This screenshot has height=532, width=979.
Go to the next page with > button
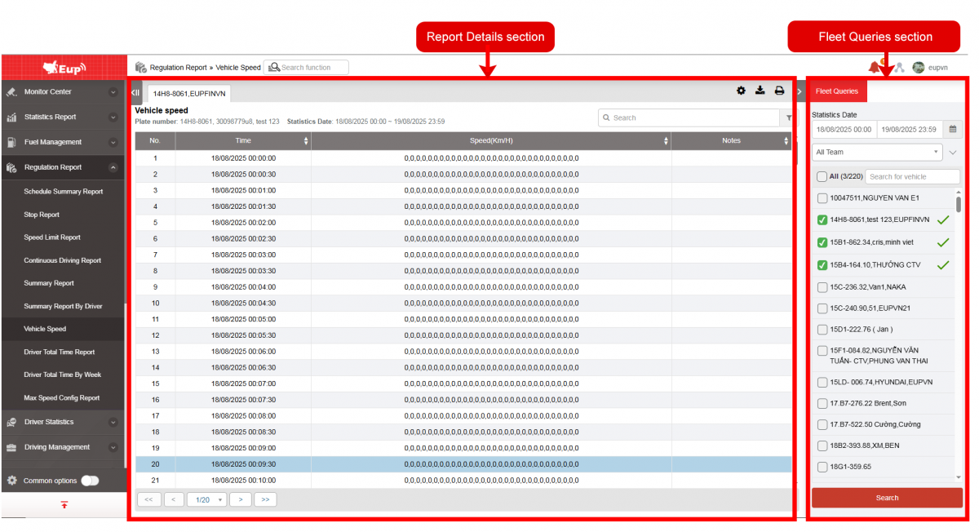(240, 499)
